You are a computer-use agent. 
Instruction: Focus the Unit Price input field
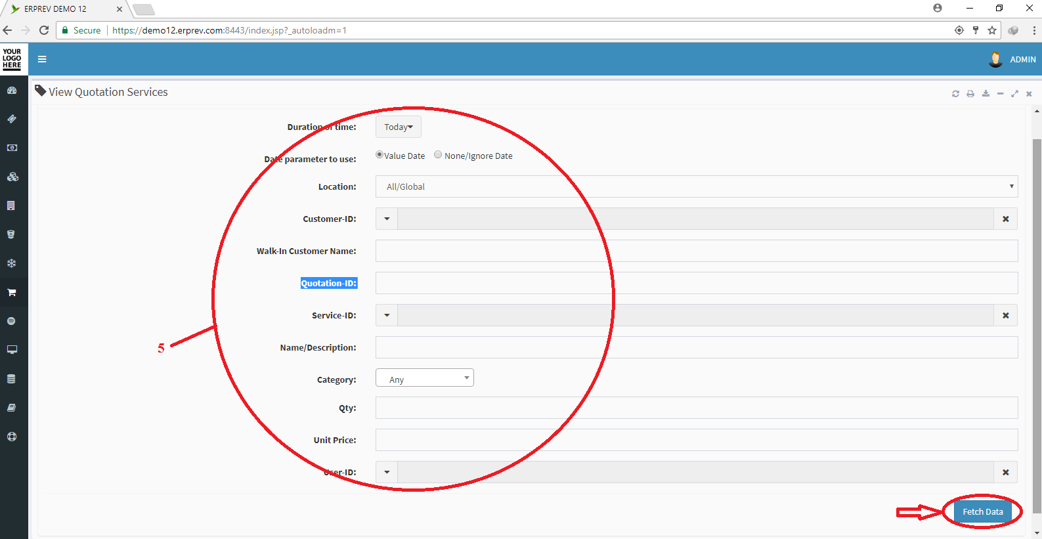point(697,440)
